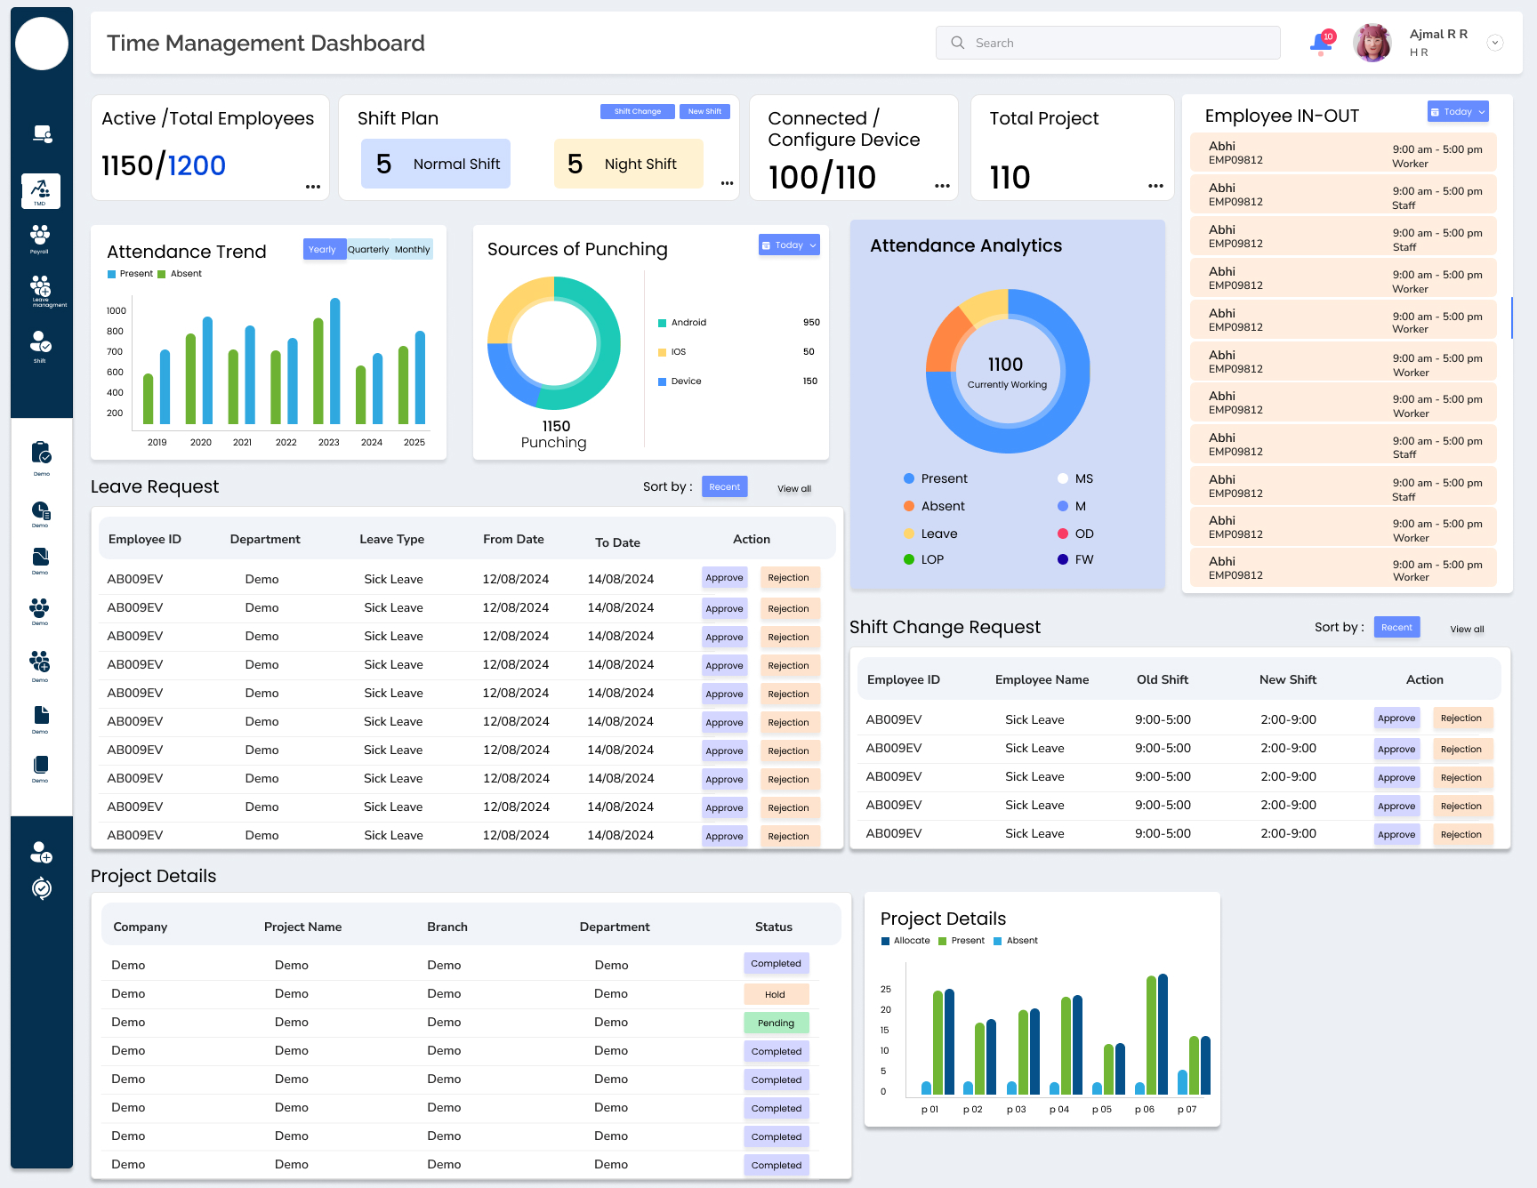Image resolution: width=1537 pixels, height=1188 pixels.
Task: Open the Shift sidebar icon
Action: [x=41, y=346]
